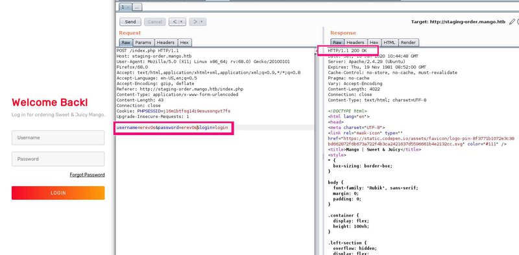Click the Cache-Control: no-store response line

(x=392, y=73)
